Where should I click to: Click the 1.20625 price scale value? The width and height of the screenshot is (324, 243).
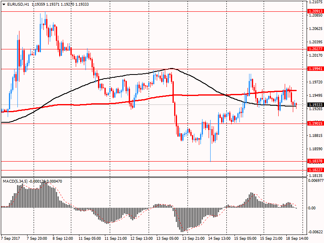[x=315, y=28]
